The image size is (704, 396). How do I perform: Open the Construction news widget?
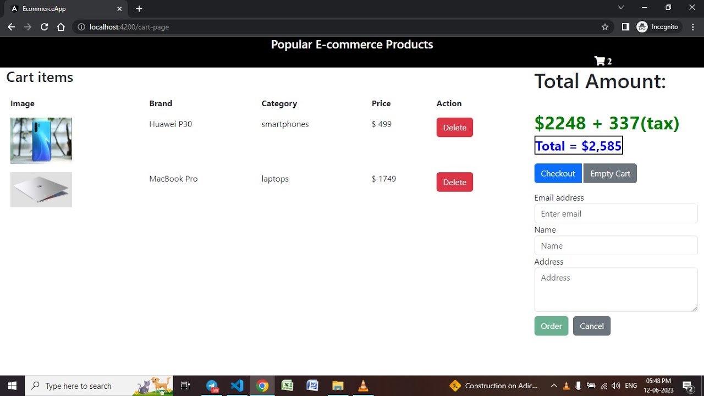point(493,386)
